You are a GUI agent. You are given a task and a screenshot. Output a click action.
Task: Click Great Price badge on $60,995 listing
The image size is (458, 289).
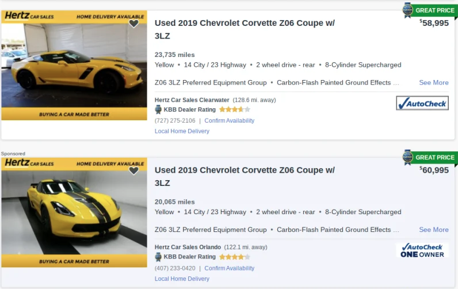pyautogui.click(x=429, y=157)
